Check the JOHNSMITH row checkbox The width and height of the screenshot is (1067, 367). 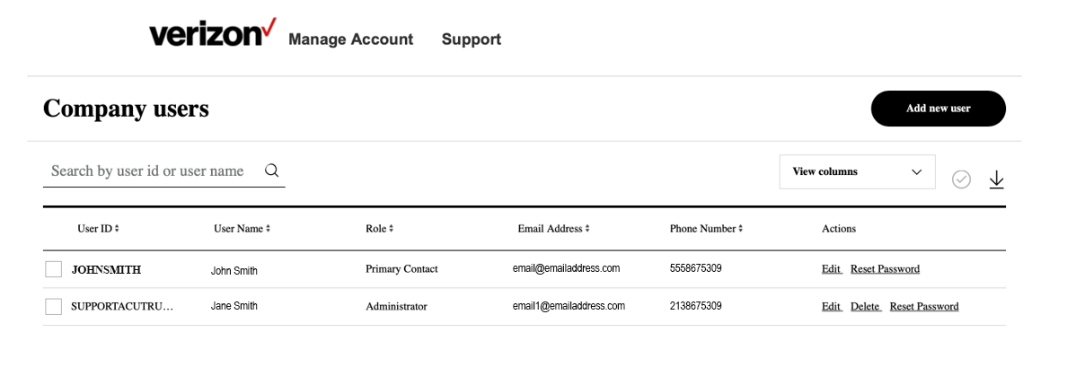[x=54, y=269]
